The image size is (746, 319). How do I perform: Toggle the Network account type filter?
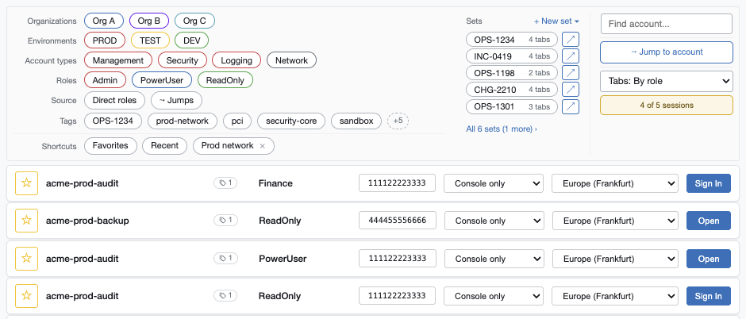291,60
